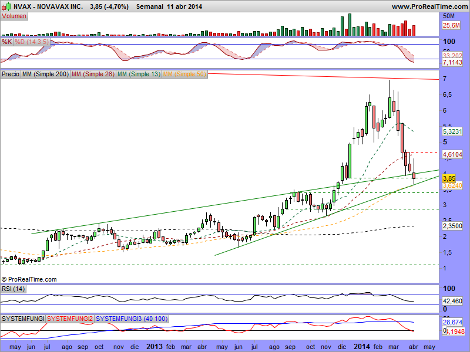Click the 25,6M volume value

pos(451,26)
